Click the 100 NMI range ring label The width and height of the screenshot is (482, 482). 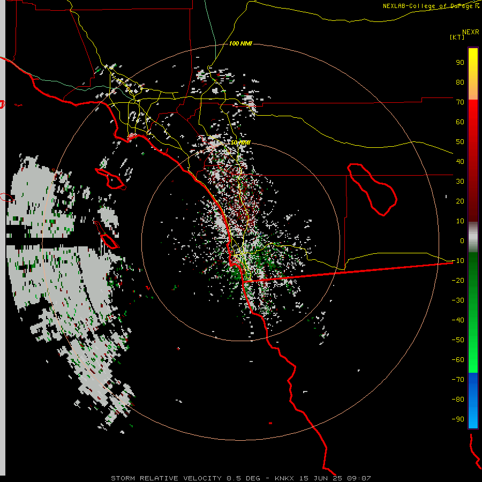coord(240,44)
